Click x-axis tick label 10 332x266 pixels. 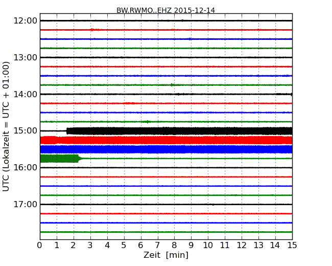point(208,246)
